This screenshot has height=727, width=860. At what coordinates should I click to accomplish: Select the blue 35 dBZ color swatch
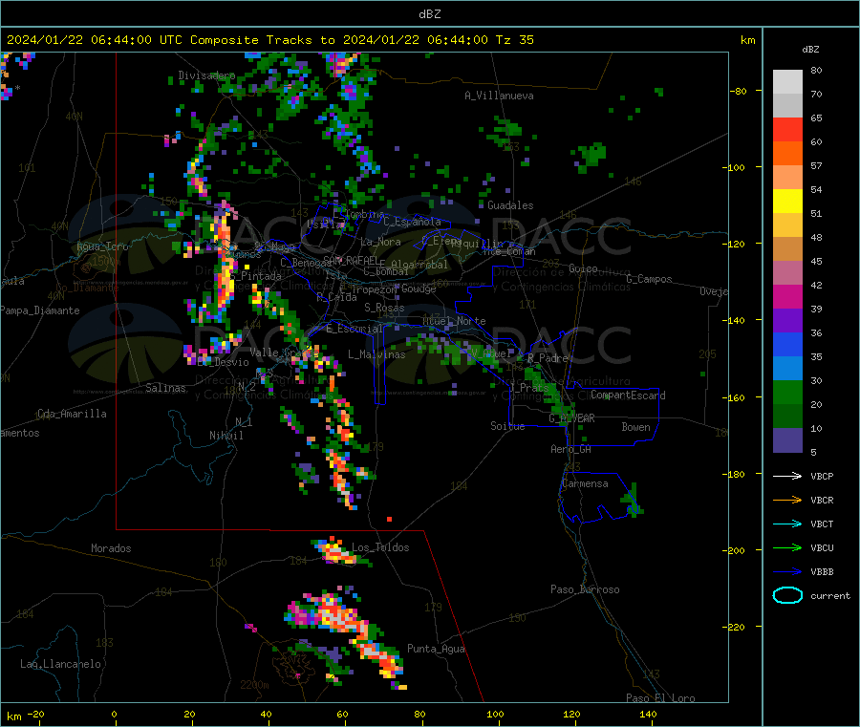tap(787, 344)
